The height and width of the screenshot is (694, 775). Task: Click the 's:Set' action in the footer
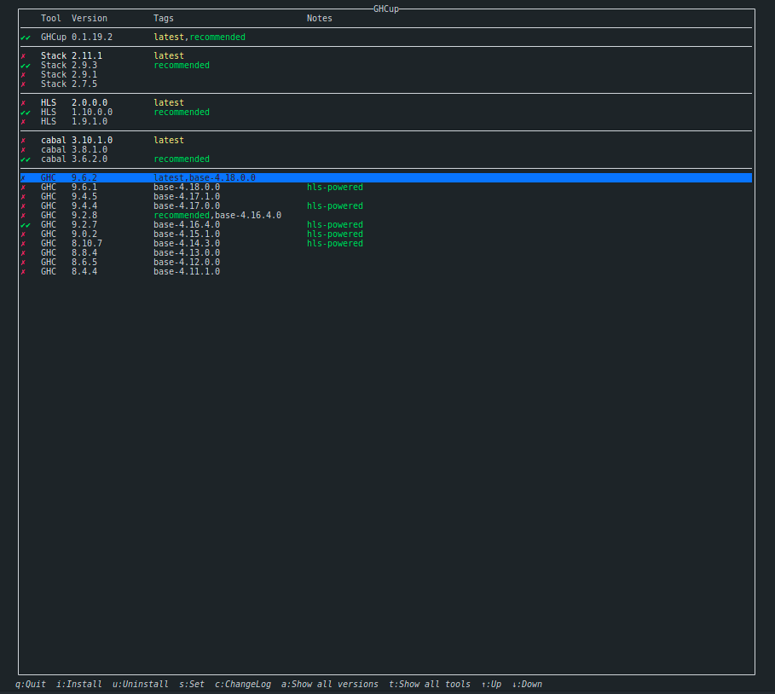(x=191, y=683)
